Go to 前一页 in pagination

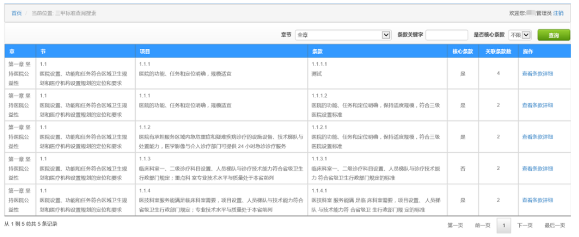pos(483,225)
